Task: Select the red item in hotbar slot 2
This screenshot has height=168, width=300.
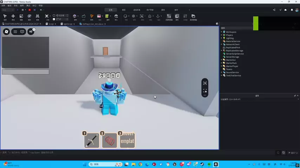Action: (110, 141)
